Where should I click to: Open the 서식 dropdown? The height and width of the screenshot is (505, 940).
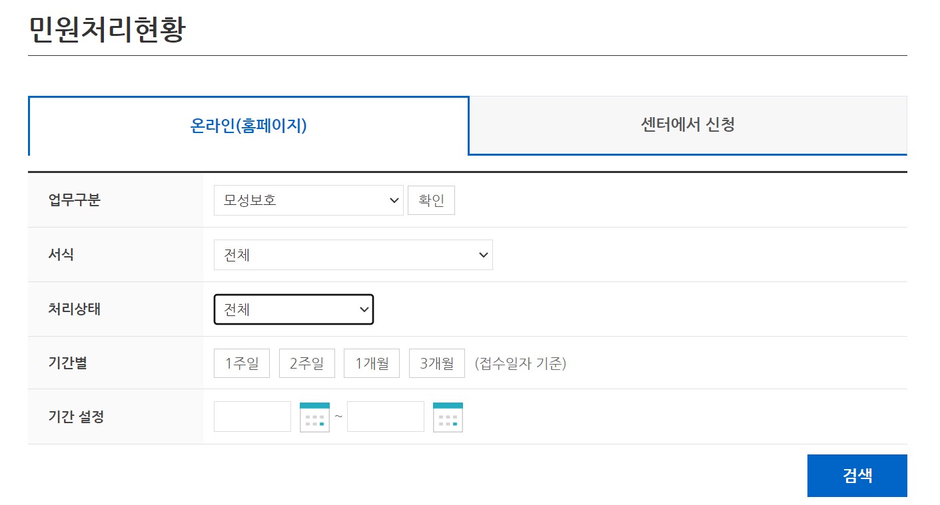click(353, 255)
